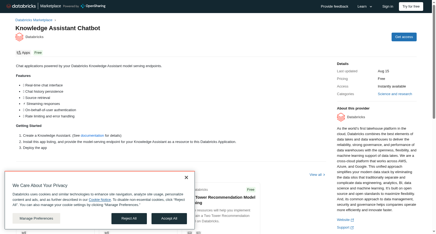Click the 'Instantly available' access value
Viewport: 436px width, 234px height.
[x=392, y=86]
